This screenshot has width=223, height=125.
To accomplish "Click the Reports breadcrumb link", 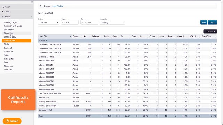I will click(47, 6).
